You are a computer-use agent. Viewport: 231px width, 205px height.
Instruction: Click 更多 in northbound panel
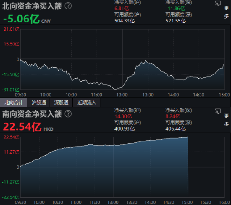[x=226, y=12]
